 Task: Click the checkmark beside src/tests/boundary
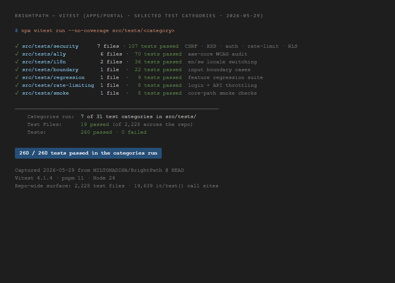coord(17,70)
